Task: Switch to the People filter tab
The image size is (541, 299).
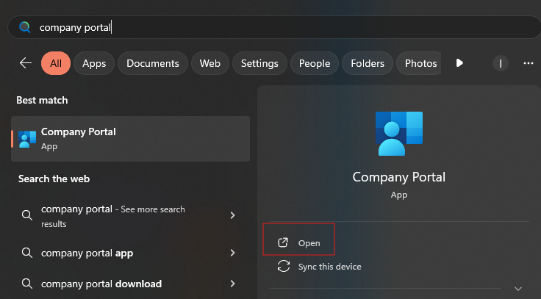Action: (x=315, y=63)
